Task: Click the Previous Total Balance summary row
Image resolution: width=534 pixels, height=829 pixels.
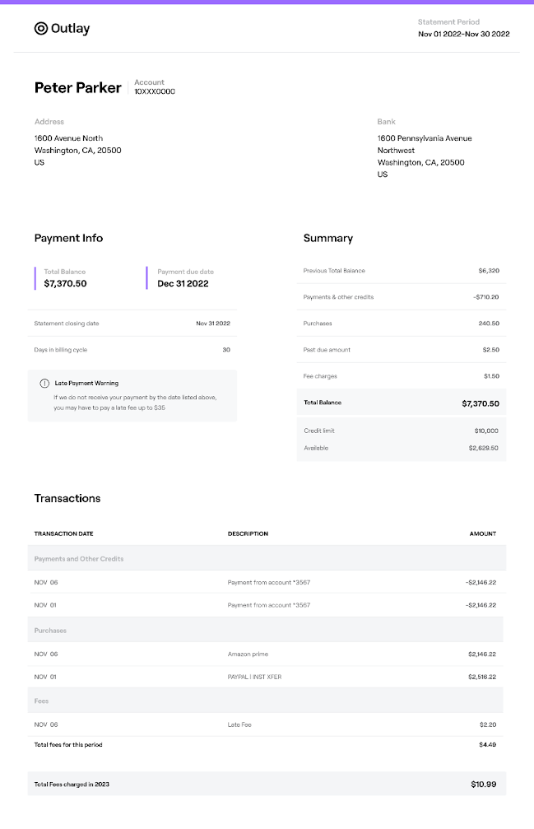Action: [401, 271]
